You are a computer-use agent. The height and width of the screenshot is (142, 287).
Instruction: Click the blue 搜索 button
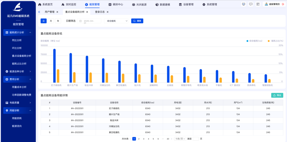pyautogui.click(x=137, y=21)
